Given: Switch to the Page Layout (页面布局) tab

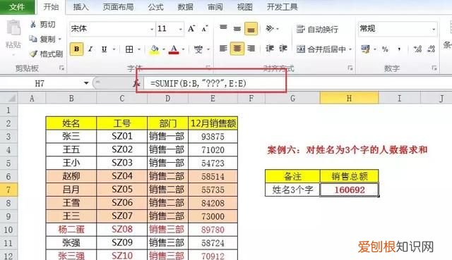Looking at the screenshot, I should (x=118, y=7).
